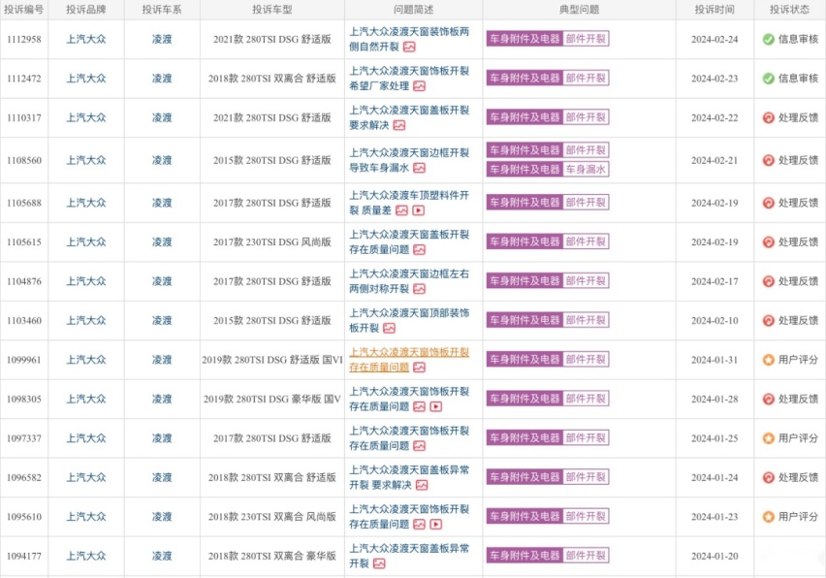
Task: Open image icon for complaint 1094177
Action: [x=379, y=563]
